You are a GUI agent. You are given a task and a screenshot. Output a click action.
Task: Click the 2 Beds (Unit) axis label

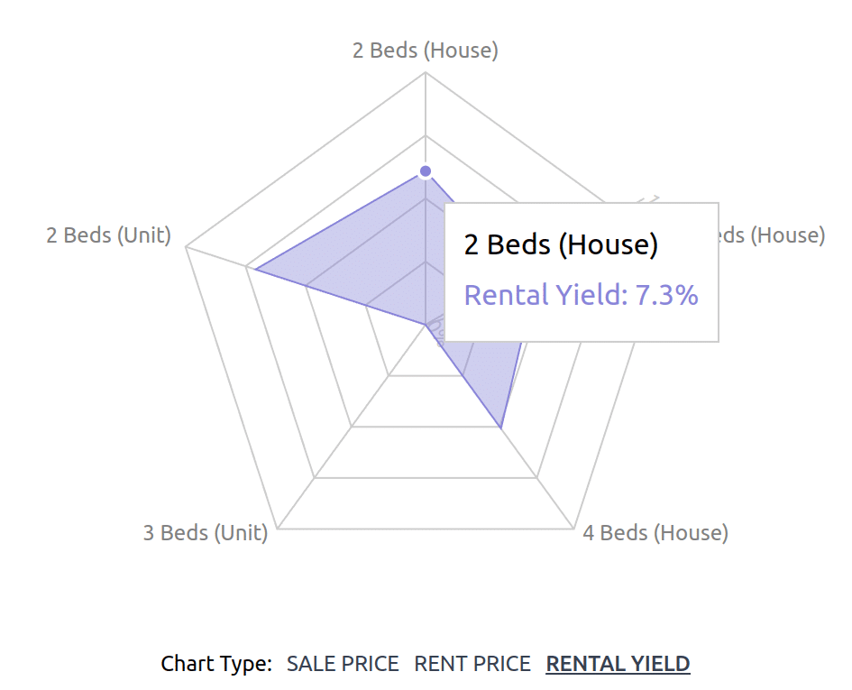coord(109,235)
